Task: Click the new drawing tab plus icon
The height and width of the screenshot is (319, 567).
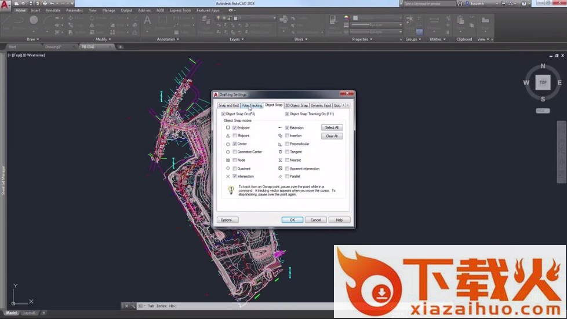Action: click(x=121, y=47)
